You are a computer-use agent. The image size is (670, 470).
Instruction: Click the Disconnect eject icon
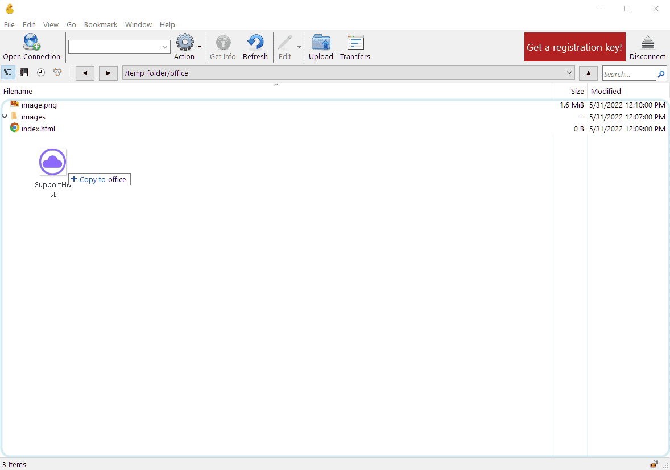click(x=647, y=42)
